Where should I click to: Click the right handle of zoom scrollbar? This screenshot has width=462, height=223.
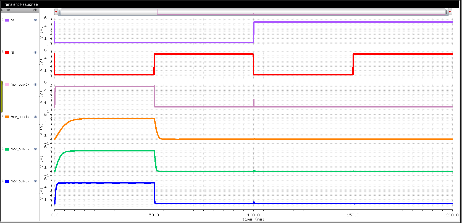(x=447, y=12)
